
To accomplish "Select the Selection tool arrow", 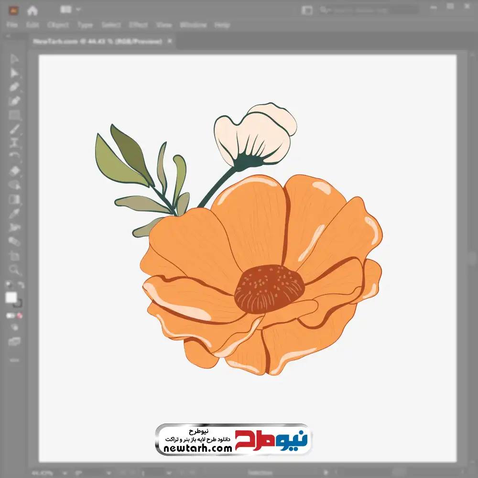I will pyautogui.click(x=14, y=59).
